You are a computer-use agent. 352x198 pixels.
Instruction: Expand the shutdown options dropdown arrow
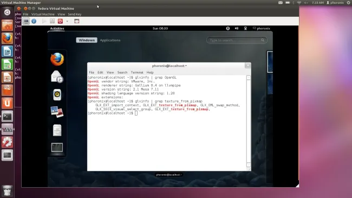click(67, 21)
